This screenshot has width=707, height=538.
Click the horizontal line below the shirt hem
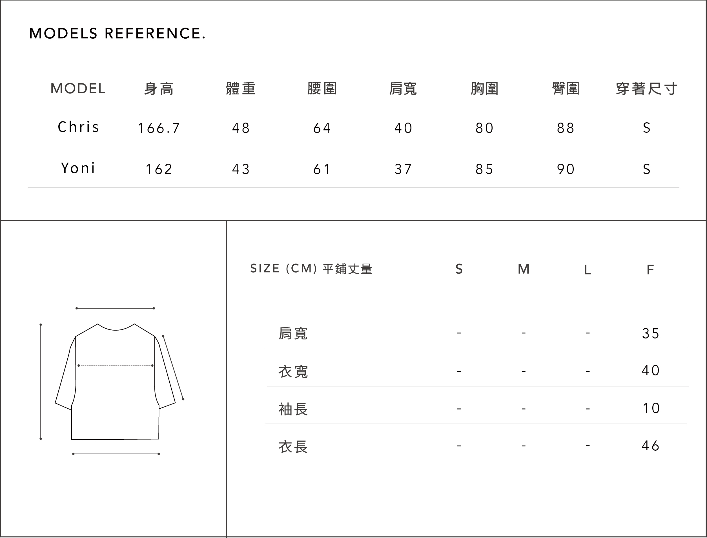(116, 454)
